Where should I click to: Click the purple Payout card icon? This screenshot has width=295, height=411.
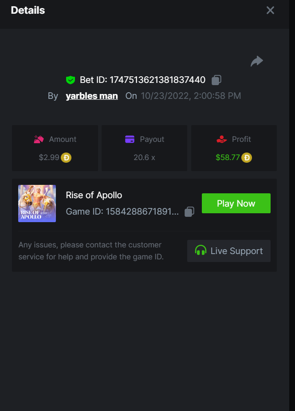130,139
